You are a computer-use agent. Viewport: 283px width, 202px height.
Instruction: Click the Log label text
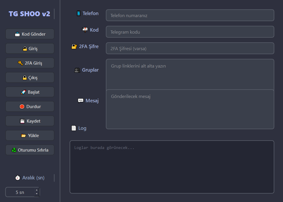point(82,128)
